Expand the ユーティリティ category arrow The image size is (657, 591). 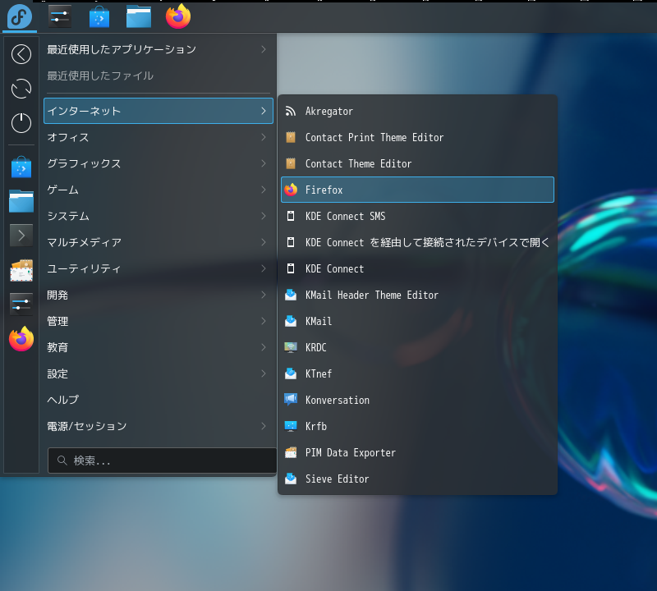(263, 268)
